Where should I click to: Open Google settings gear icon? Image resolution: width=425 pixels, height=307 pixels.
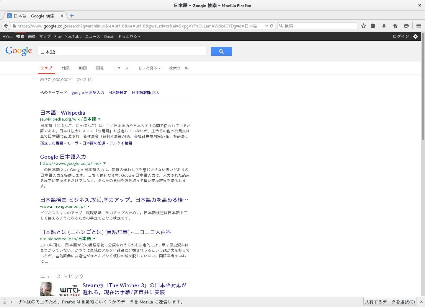416,36
